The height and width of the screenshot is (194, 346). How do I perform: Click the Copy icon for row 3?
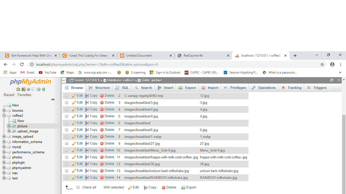87,103
